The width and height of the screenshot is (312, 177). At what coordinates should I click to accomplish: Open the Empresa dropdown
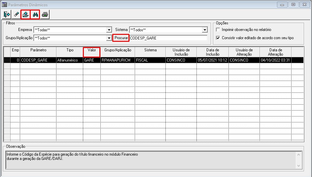point(109,30)
